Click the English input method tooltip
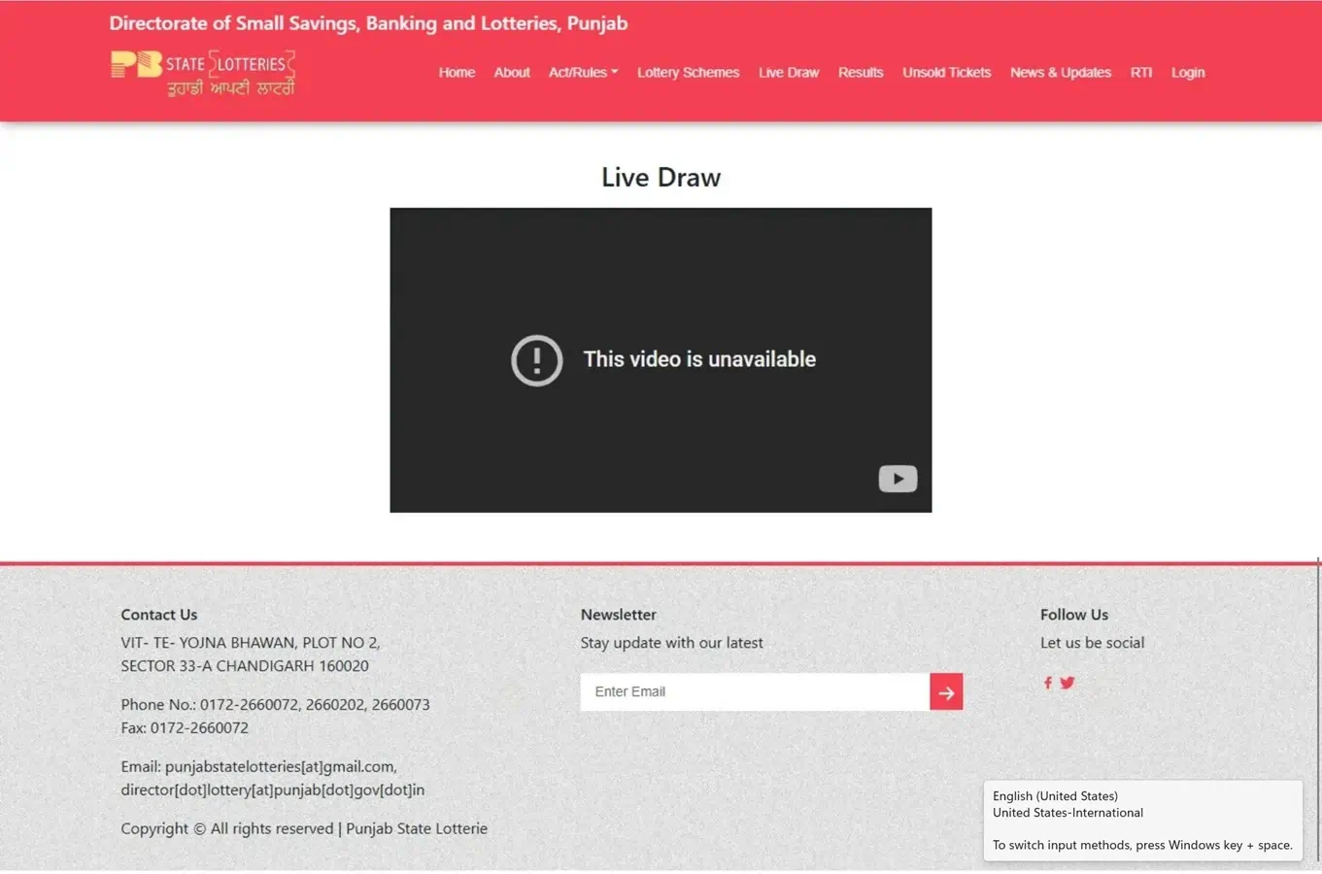Screen dimensions: 1322x874 [x=1142, y=821]
